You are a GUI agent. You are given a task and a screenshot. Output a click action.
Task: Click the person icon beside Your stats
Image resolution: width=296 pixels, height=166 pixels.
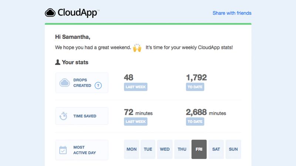57,62
